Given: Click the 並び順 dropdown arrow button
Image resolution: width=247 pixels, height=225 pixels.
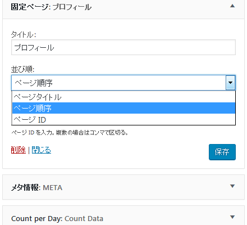Looking at the screenshot, I should click(230, 83).
